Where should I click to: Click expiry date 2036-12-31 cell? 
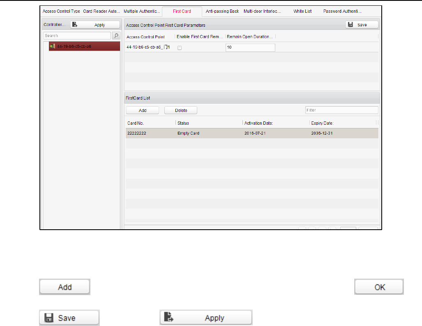(x=322, y=133)
